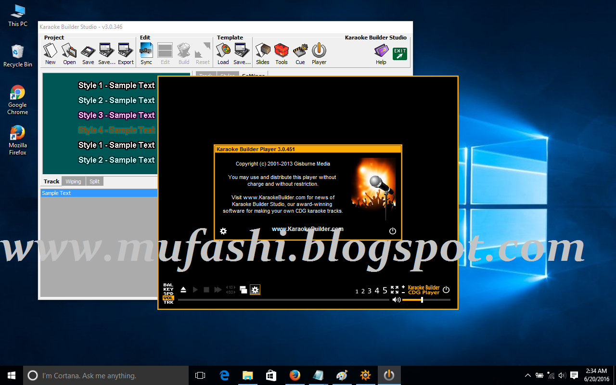Mute the player speaker
616x385 pixels.
397,299
